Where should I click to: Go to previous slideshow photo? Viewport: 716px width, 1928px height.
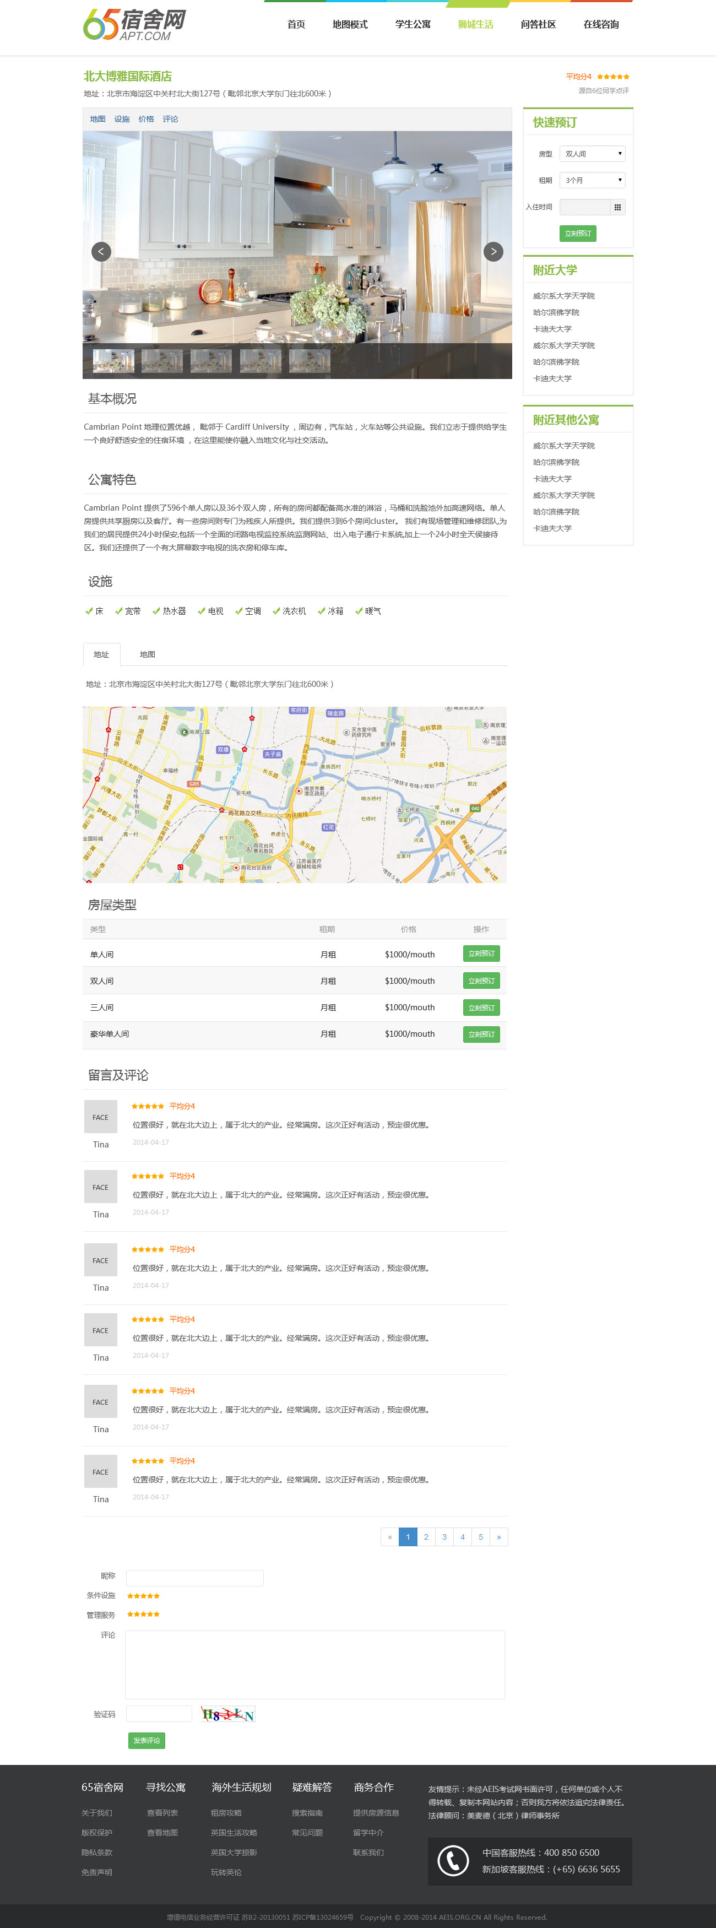[101, 252]
